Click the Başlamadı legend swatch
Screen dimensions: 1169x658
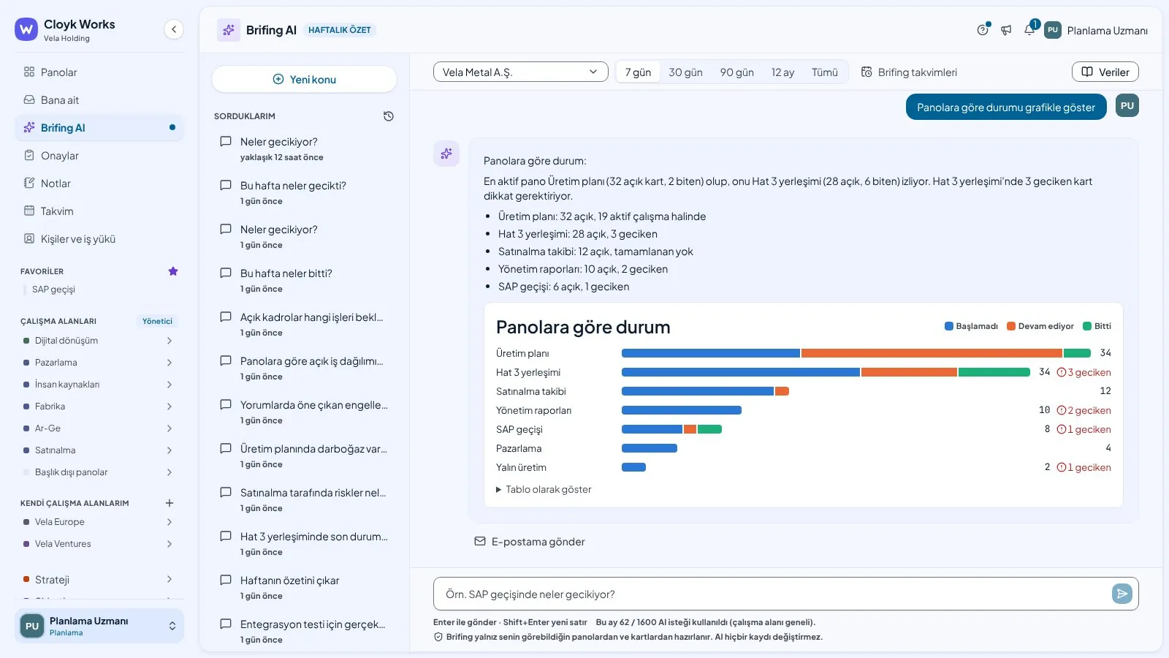(948, 326)
